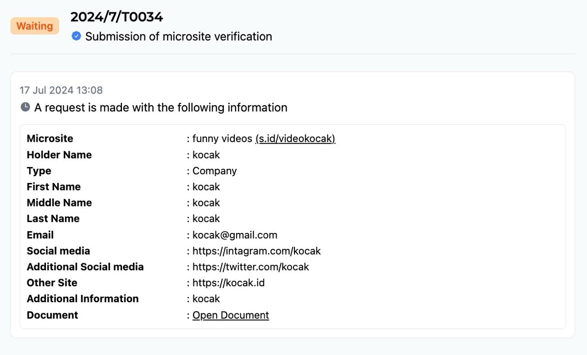Click the Company type value
This screenshot has height=355, width=587.
215,171
